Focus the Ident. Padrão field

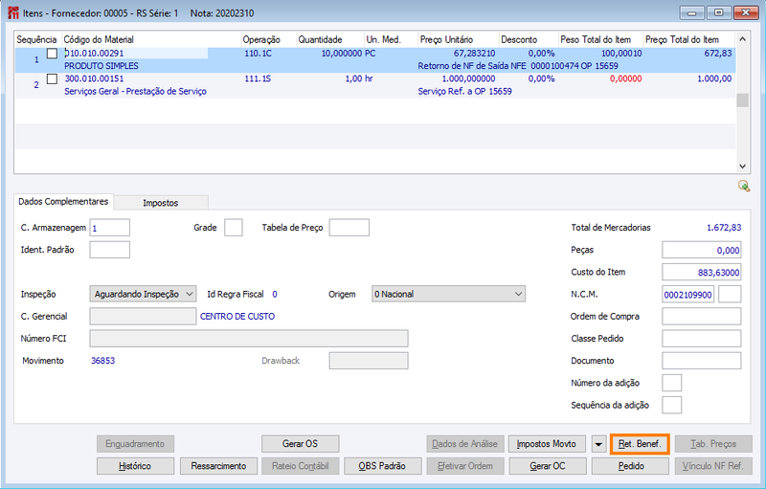click(109, 250)
